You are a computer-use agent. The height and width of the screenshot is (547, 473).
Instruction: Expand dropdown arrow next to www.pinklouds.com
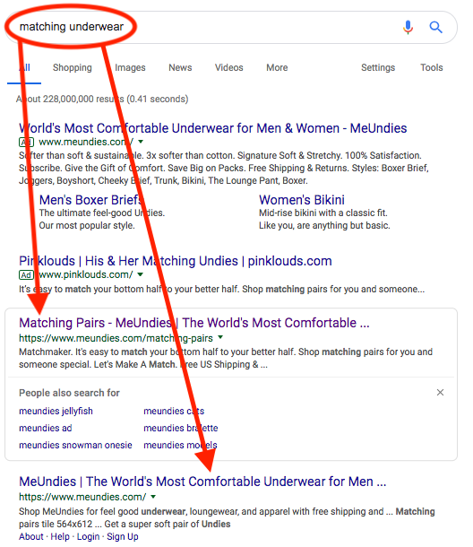140,274
